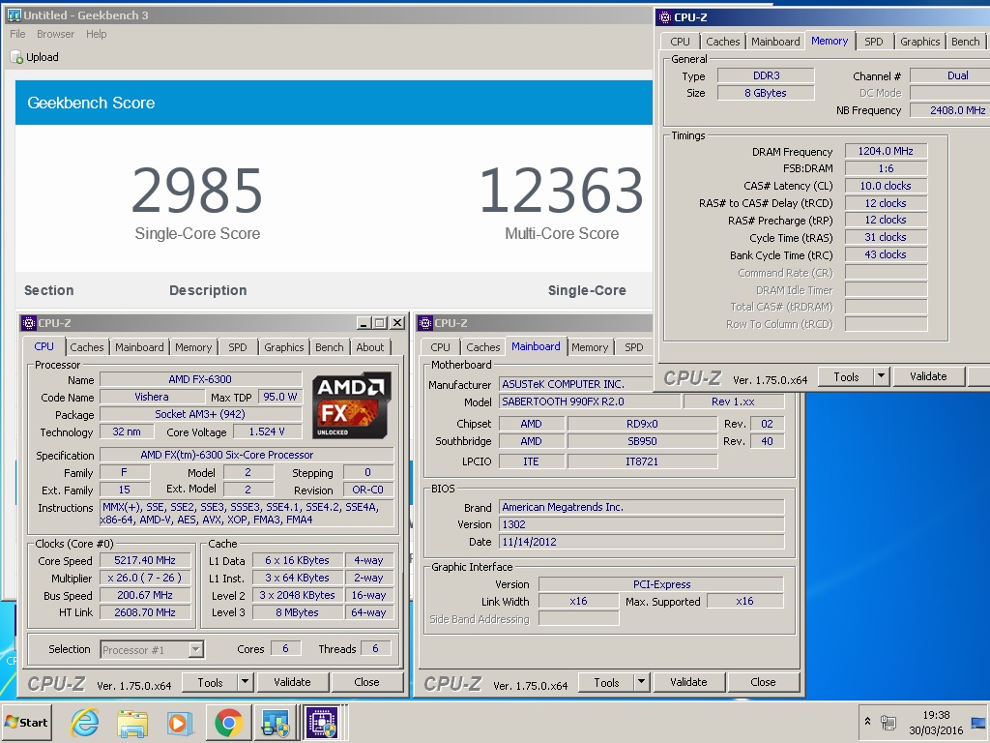This screenshot has height=743, width=990.
Task: Minimize the CPU-Z CPU window
Action: click(x=364, y=323)
